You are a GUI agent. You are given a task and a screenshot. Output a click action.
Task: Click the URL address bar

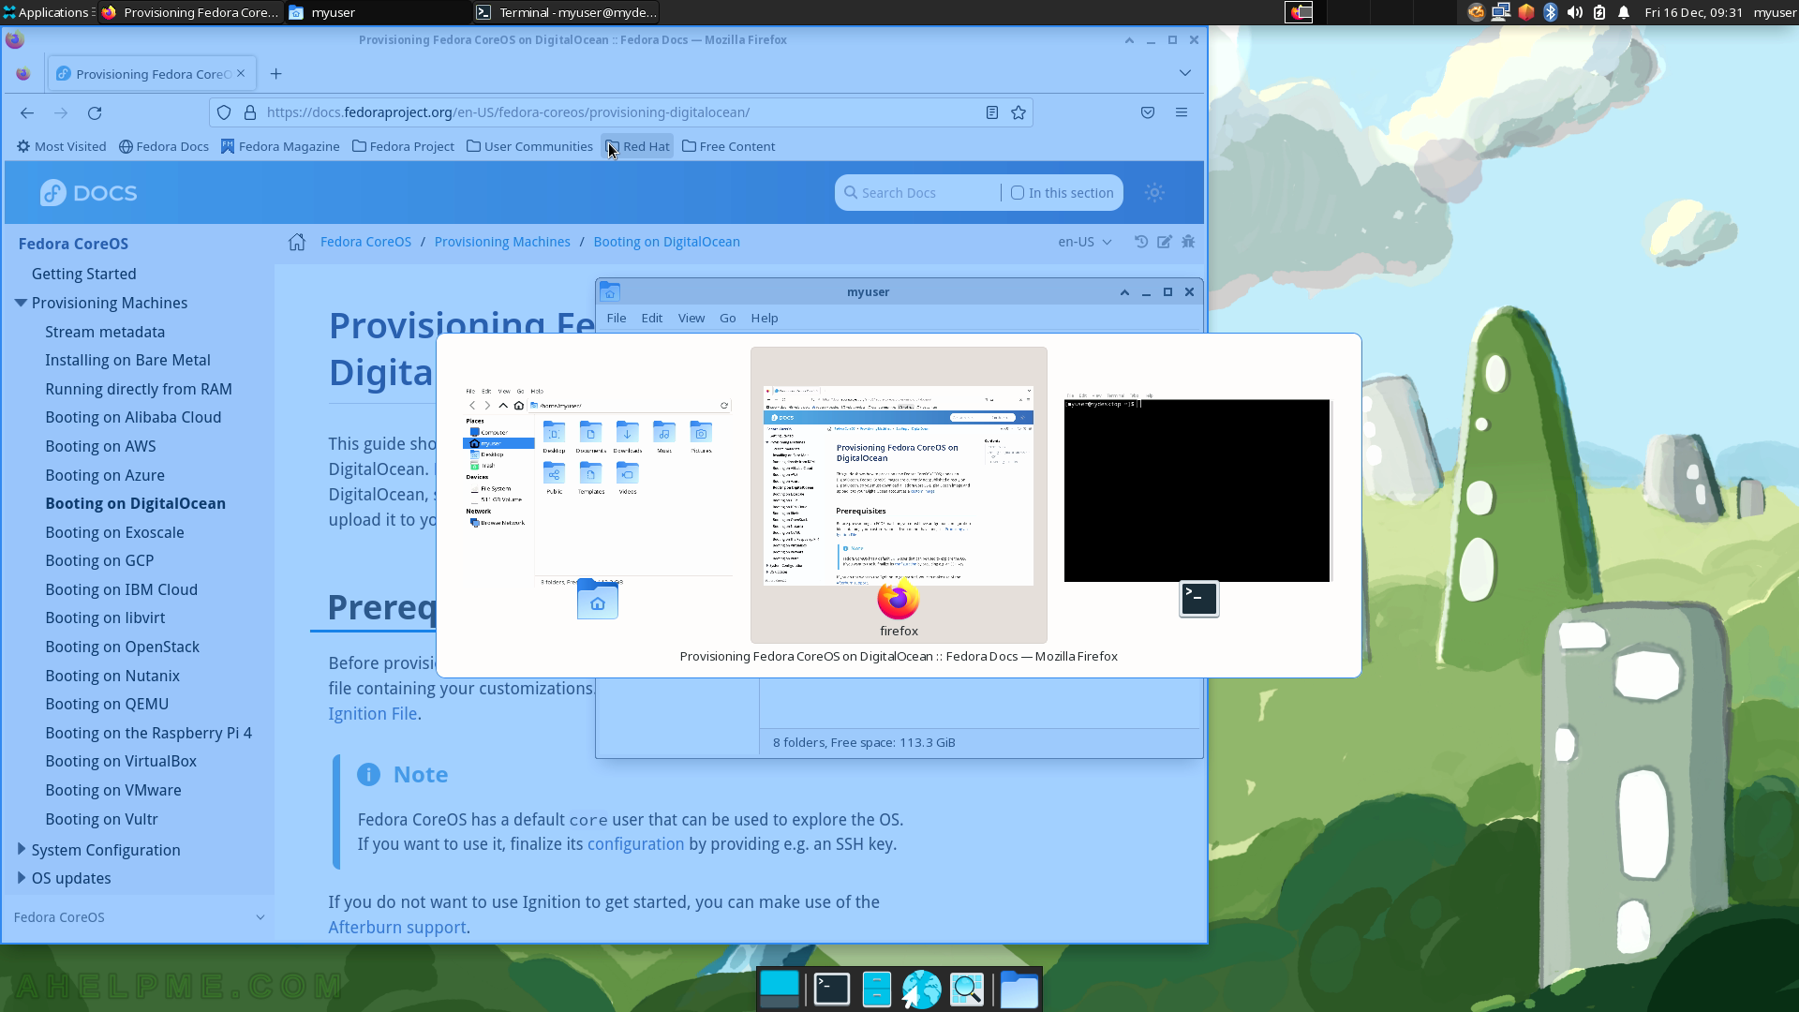[x=618, y=112]
